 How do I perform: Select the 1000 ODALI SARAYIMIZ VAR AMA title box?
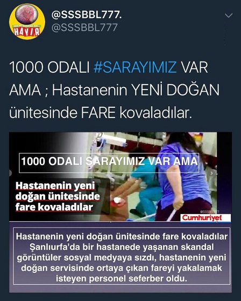[x=109, y=163]
